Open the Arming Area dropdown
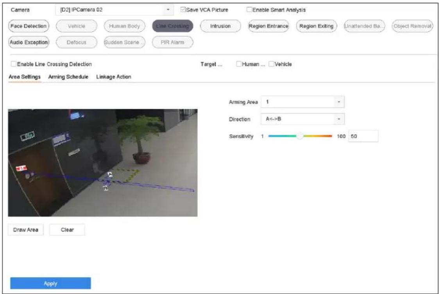 303,102
